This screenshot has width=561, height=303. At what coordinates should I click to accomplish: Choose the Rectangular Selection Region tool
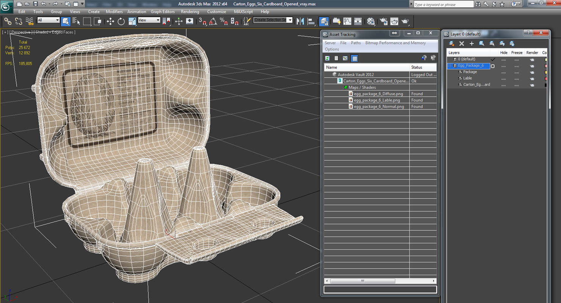pos(87,21)
